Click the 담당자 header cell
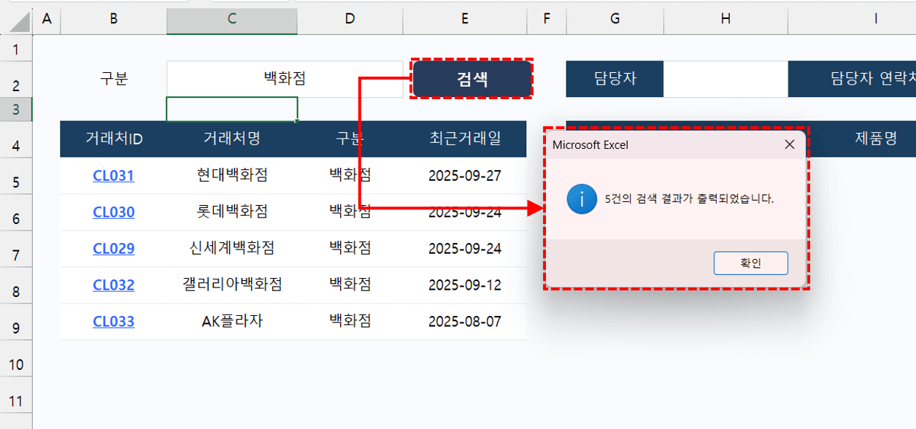The height and width of the screenshot is (429, 916). pyautogui.click(x=615, y=78)
